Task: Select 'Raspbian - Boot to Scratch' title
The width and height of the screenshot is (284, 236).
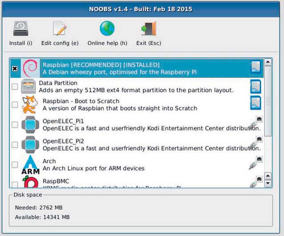Action: tap(81, 101)
